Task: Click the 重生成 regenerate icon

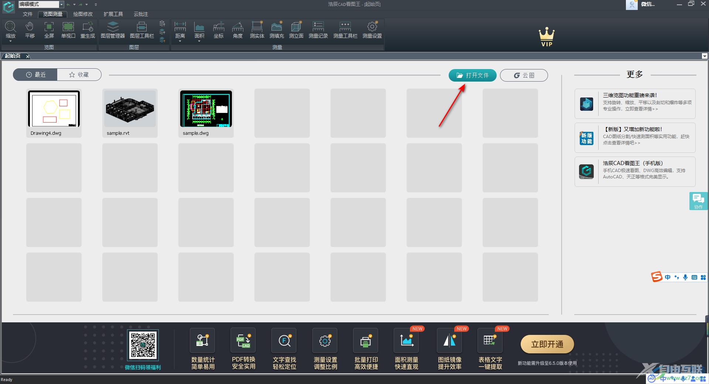Action: point(88,30)
